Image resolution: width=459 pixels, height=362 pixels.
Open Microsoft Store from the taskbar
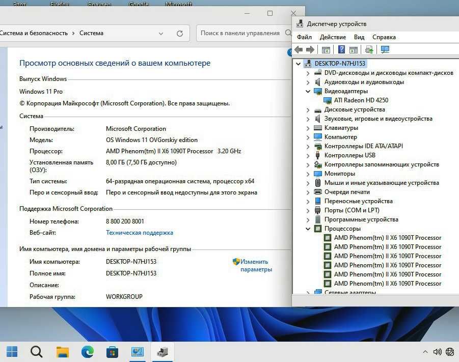[112, 352]
